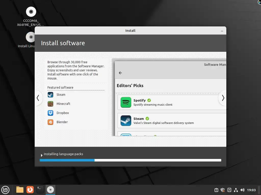
Task: Click the Steam app icon in Editors' Picks
Action: (126, 121)
